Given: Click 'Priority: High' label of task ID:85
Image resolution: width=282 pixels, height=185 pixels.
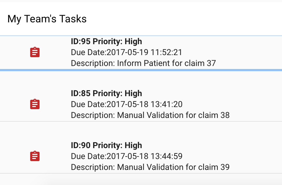Looking at the screenshot, I should point(117,93).
